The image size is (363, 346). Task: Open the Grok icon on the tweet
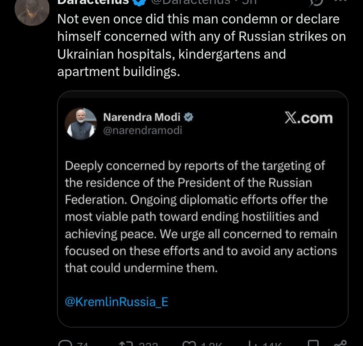tap(317, 2)
